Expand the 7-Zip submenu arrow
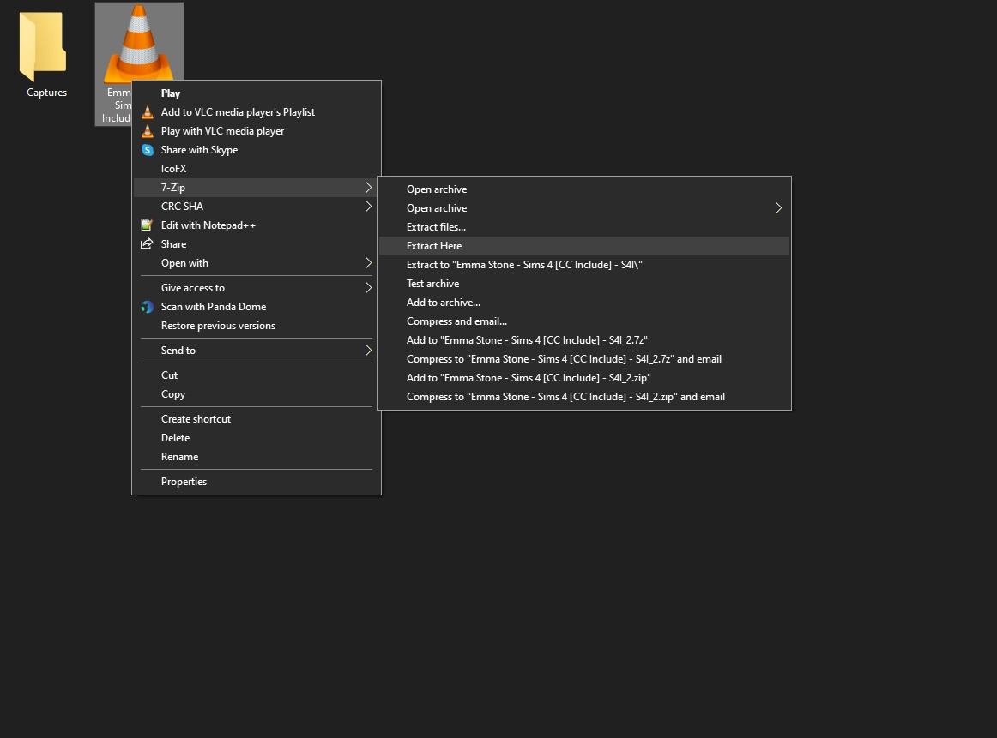The width and height of the screenshot is (997, 738). (368, 188)
